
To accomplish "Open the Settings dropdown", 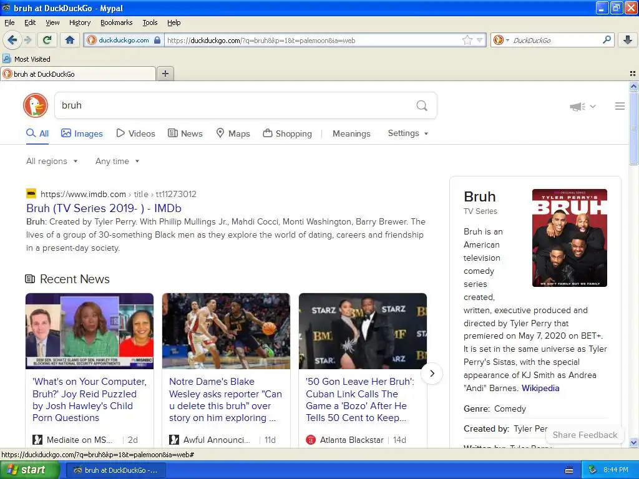I will click(408, 133).
